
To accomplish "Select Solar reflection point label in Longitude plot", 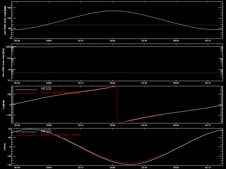I will click(x=61, y=92).
